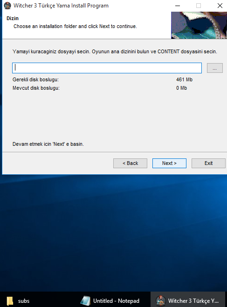Click the disabled maximize box in title bar
The height and width of the screenshot is (307, 227).
coord(199,6)
